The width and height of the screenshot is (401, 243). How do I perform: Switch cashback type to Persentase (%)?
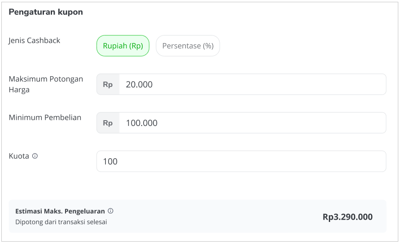pos(187,46)
